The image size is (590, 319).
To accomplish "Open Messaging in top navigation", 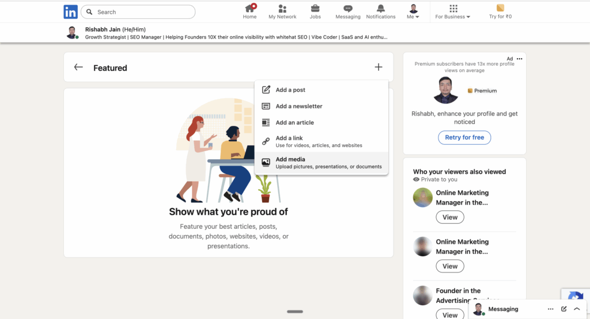I will pos(347,11).
